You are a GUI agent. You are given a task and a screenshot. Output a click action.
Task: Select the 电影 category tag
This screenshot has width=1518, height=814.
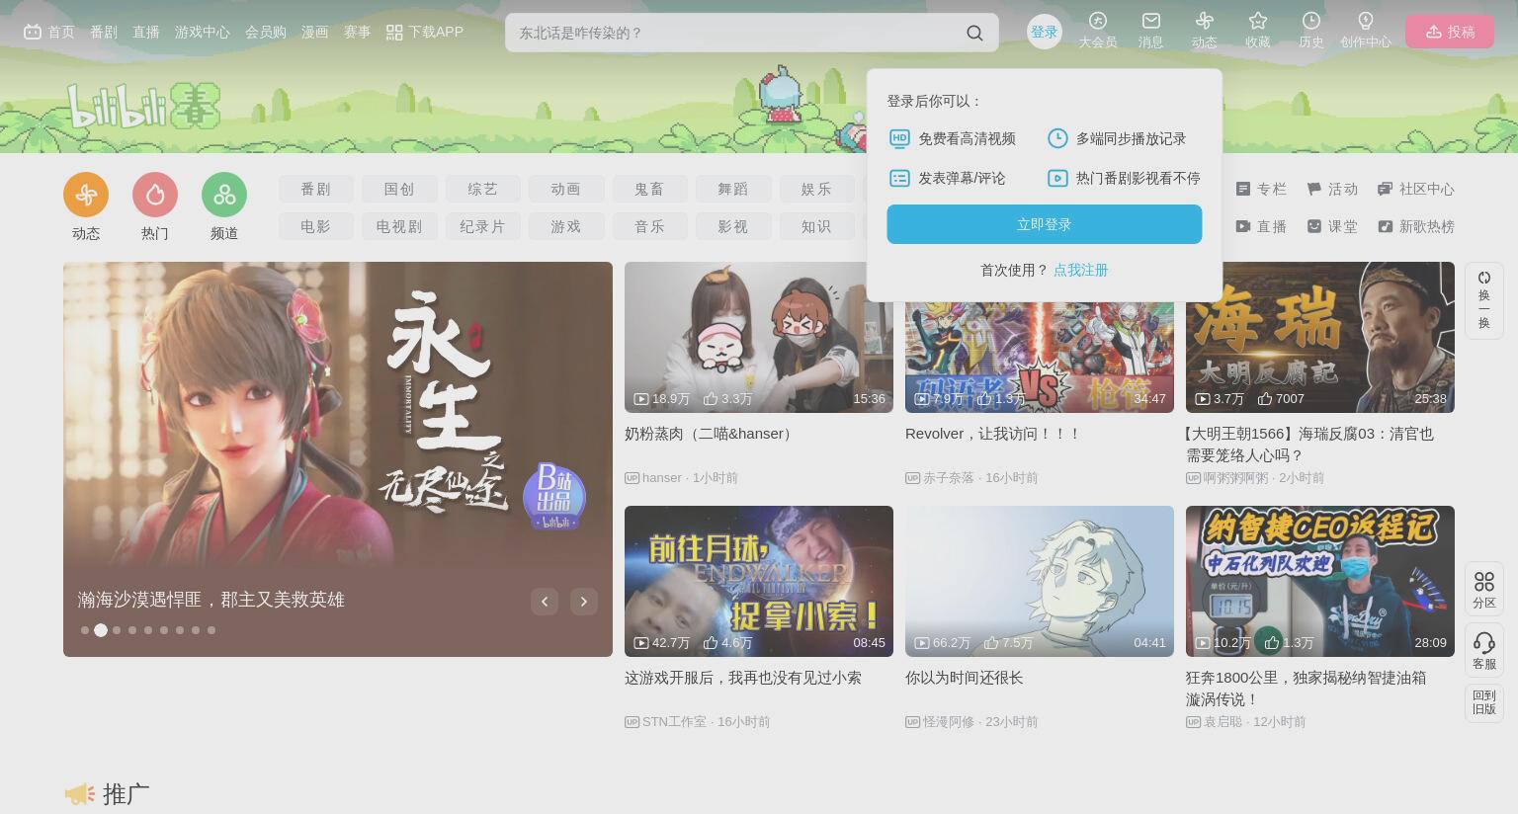(316, 226)
